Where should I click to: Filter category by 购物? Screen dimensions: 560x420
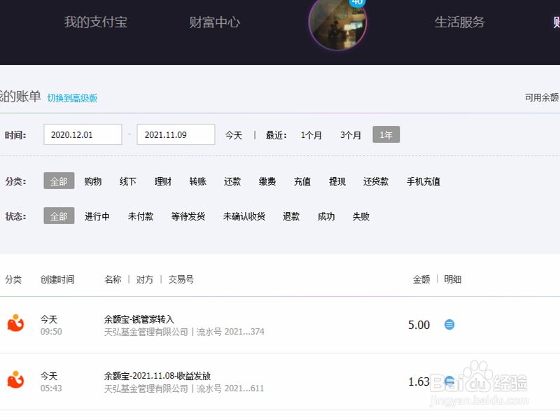[x=93, y=181]
